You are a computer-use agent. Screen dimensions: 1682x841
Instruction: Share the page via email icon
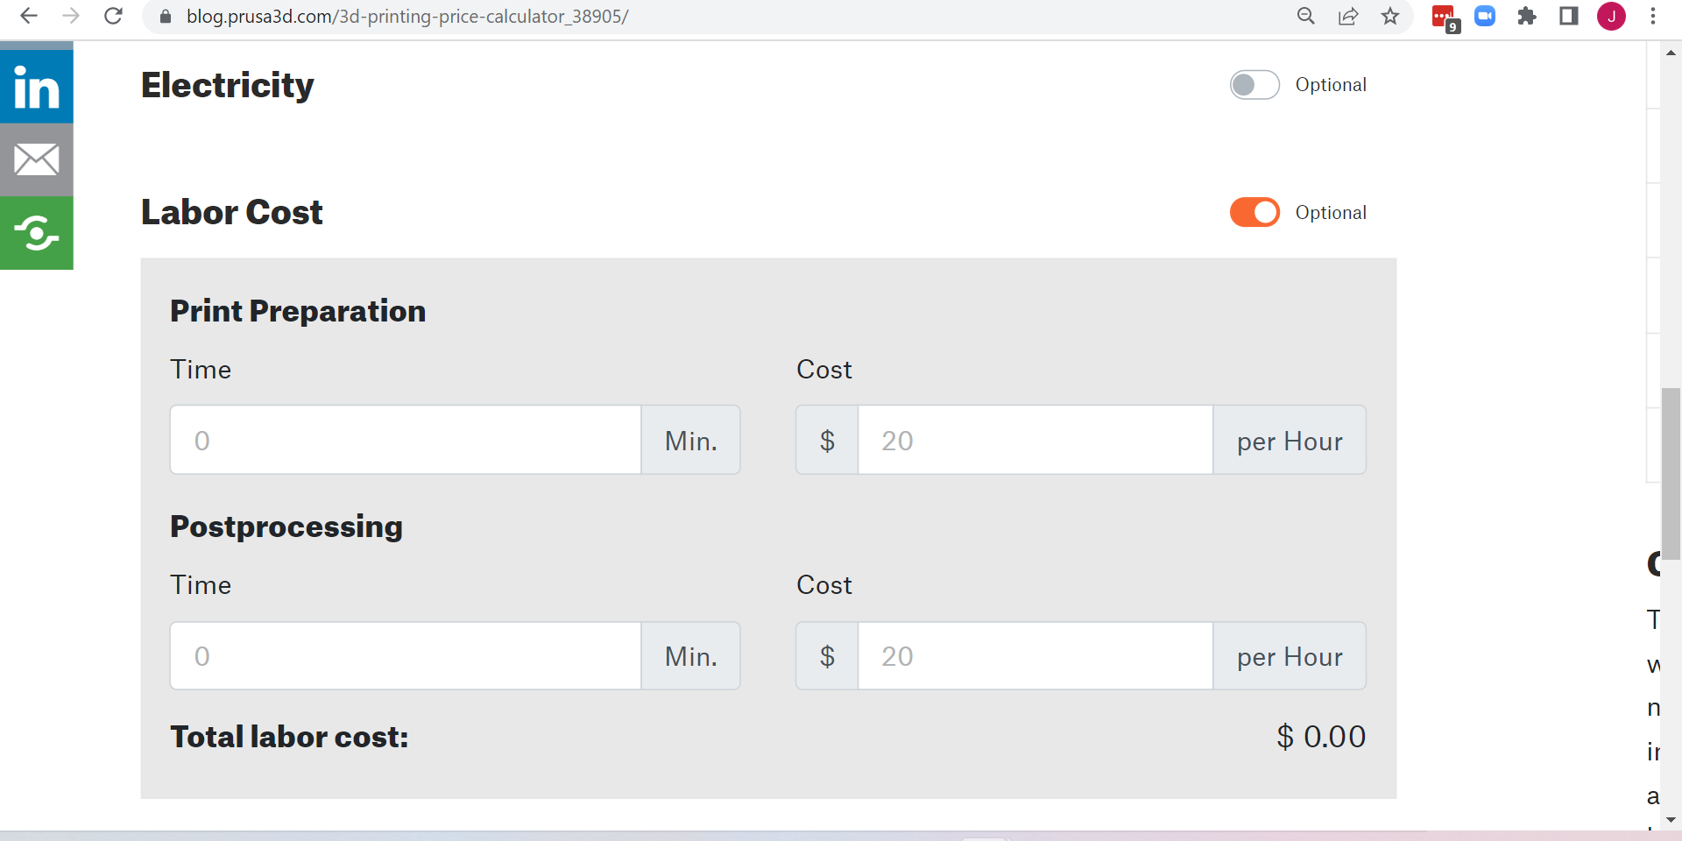click(36, 159)
